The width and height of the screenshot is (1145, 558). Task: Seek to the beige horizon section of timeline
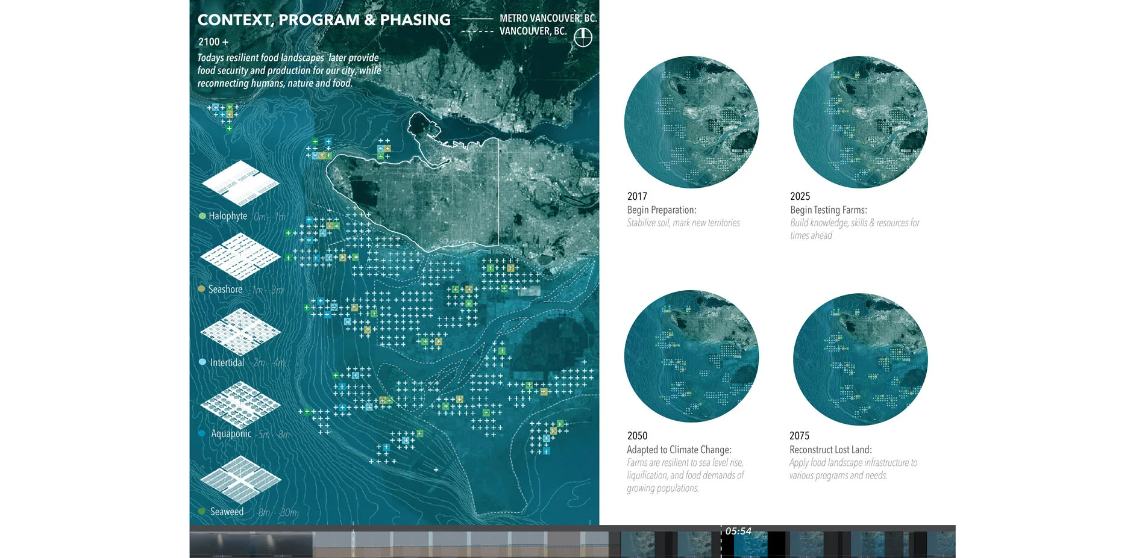click(x=464, y=544)
